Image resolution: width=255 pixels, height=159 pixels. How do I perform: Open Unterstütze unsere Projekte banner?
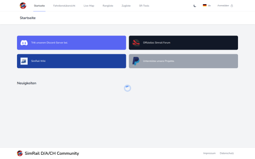(x=184, y=61)
